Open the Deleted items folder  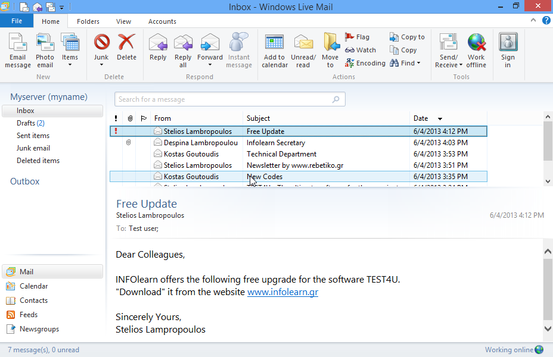pos(38,161)
